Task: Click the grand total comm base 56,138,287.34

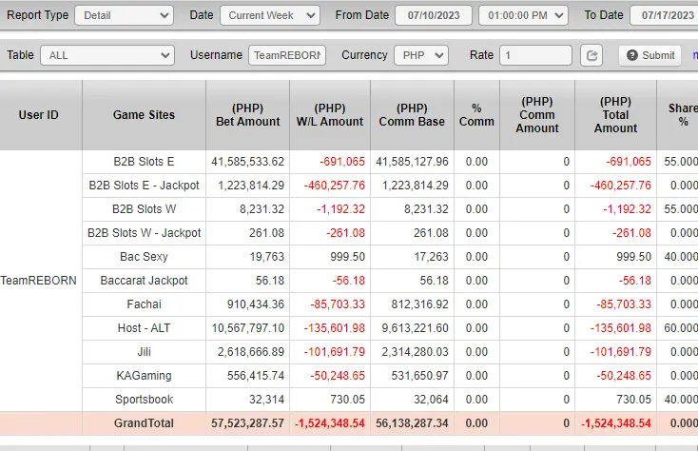Action: pyautogui.click(x=412, y=423)
